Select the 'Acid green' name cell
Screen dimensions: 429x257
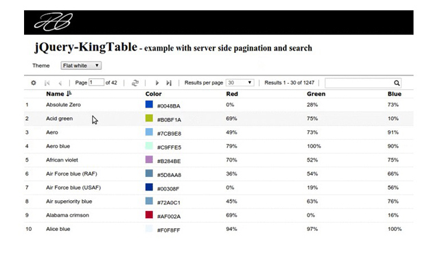point(59,119)
